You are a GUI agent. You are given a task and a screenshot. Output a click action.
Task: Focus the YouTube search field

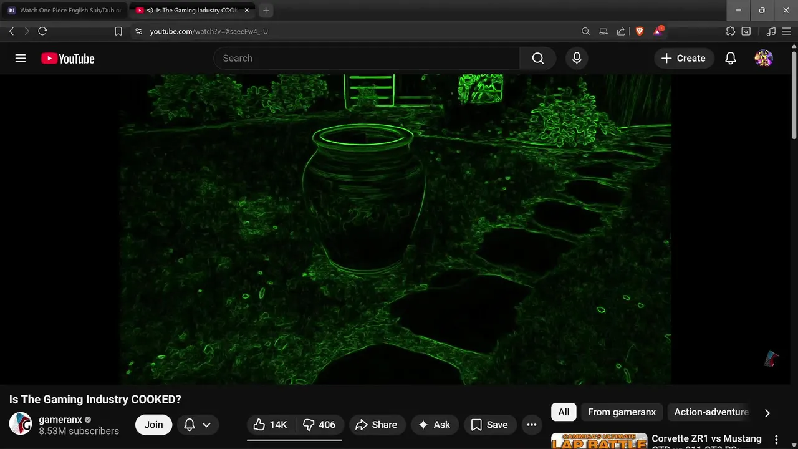coord(367,58)
